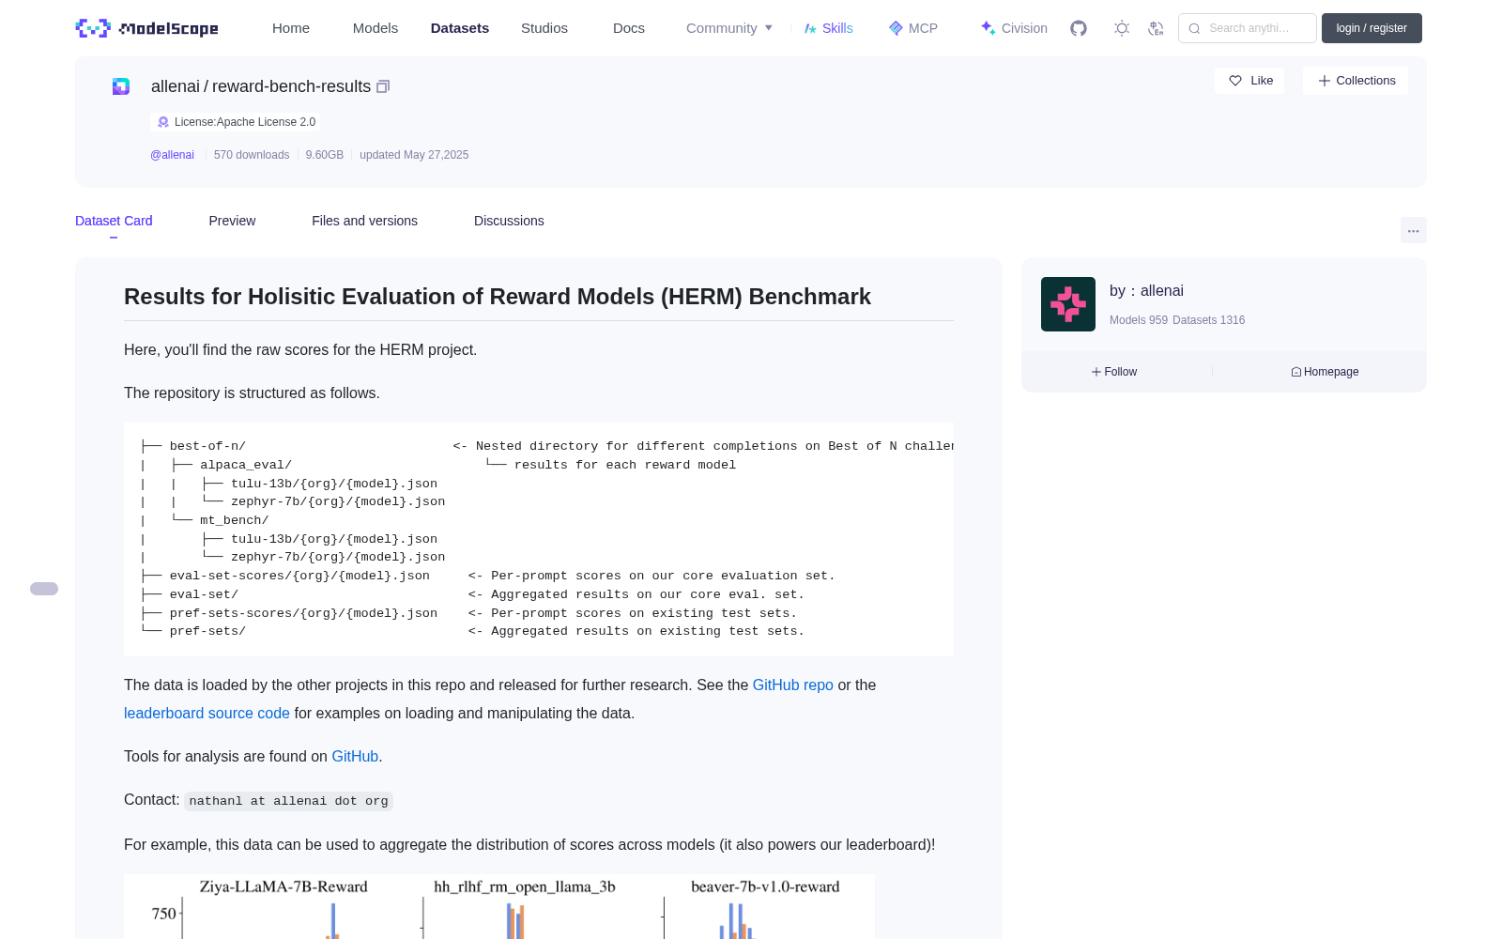Image resolution: width=1502 pixels, height=939 pixels.
Task: Click the dataset avatar icon beside allenai
Action: (121, 86)
